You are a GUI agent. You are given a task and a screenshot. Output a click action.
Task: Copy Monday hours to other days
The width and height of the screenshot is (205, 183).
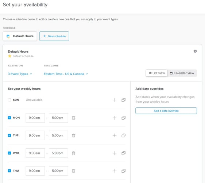pyautogui.click(x=124, y=118)
